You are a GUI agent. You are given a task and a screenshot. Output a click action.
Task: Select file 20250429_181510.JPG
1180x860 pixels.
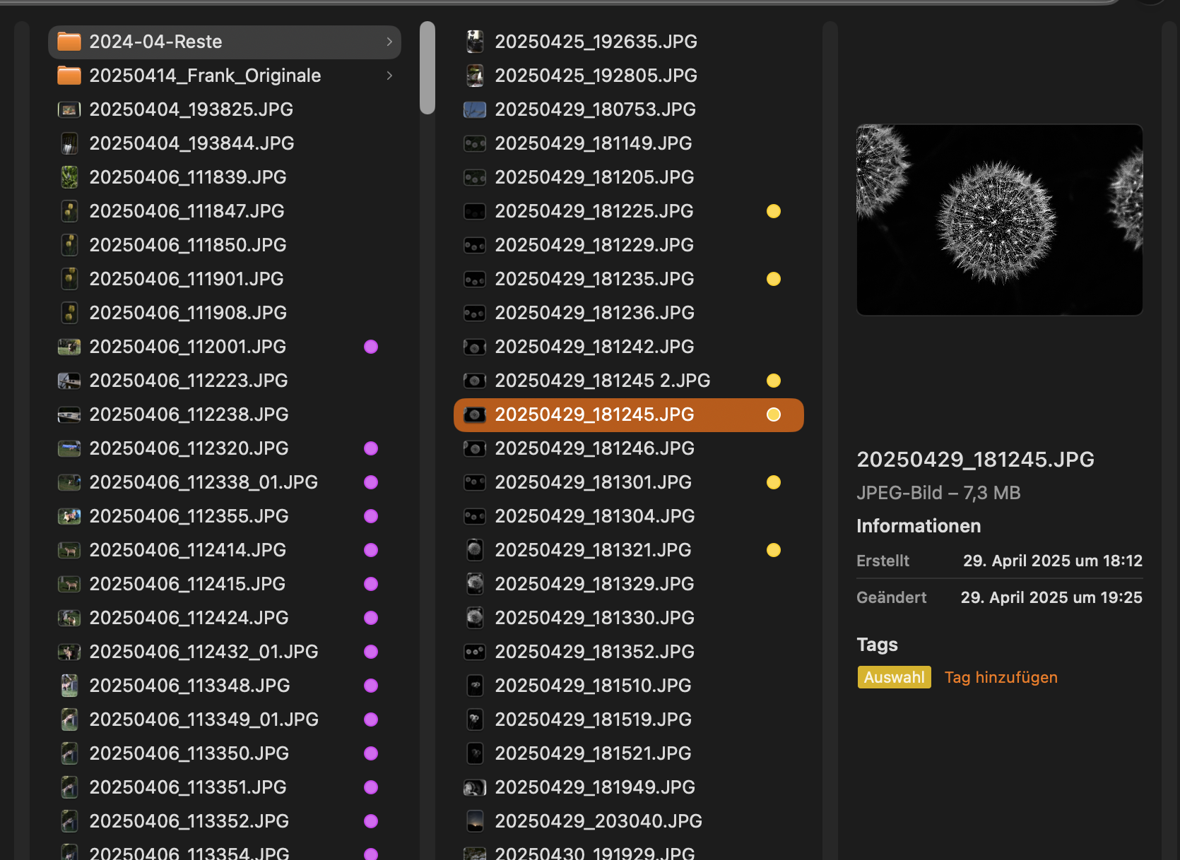[593, 686]
